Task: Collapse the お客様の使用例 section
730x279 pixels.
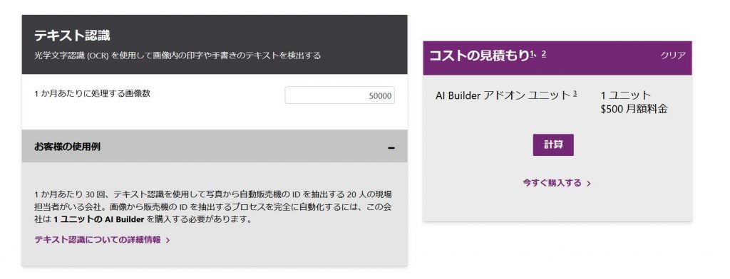Action: click(x=214, y=147)
